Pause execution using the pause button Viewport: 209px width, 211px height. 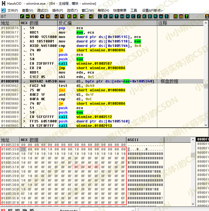48,16
